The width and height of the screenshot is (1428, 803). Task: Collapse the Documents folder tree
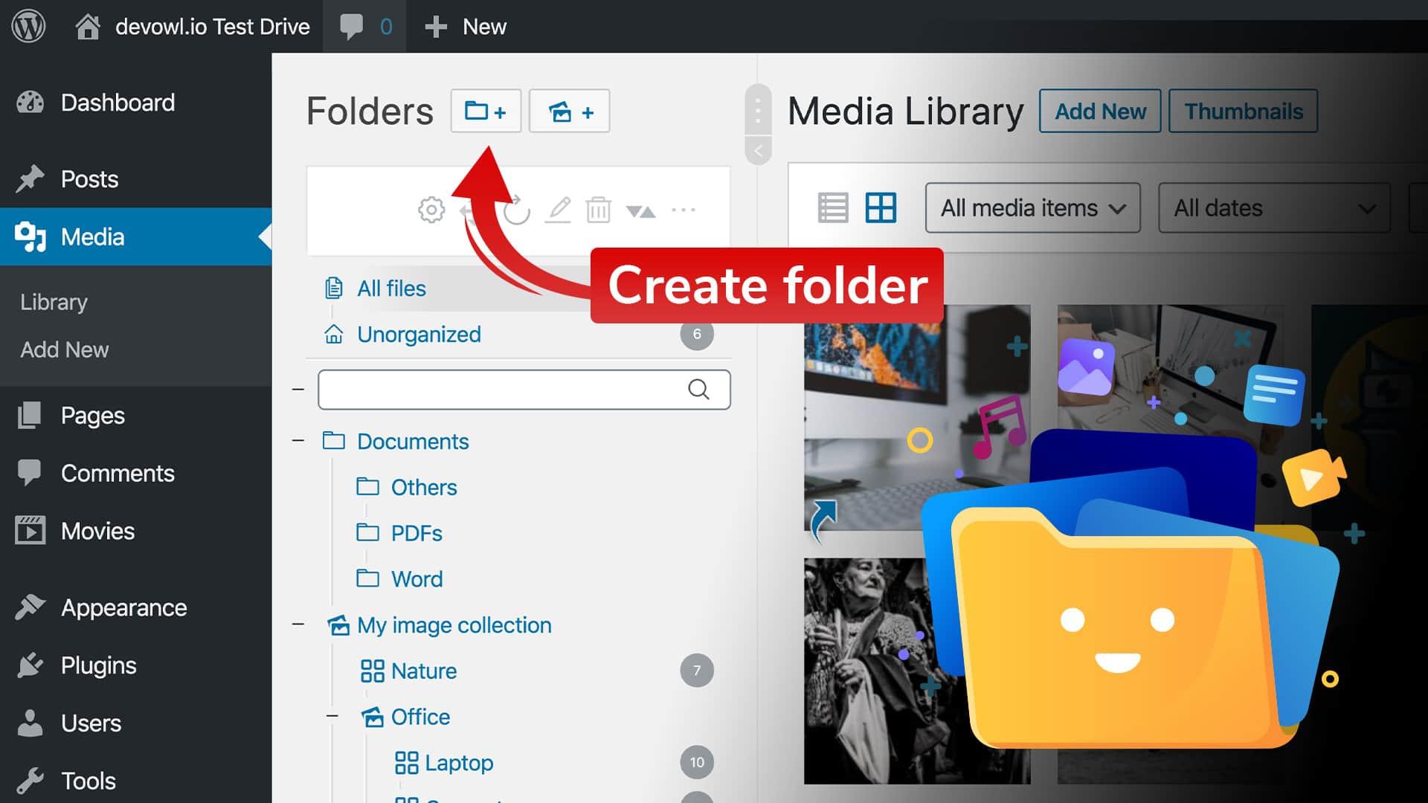click(297, 441)
